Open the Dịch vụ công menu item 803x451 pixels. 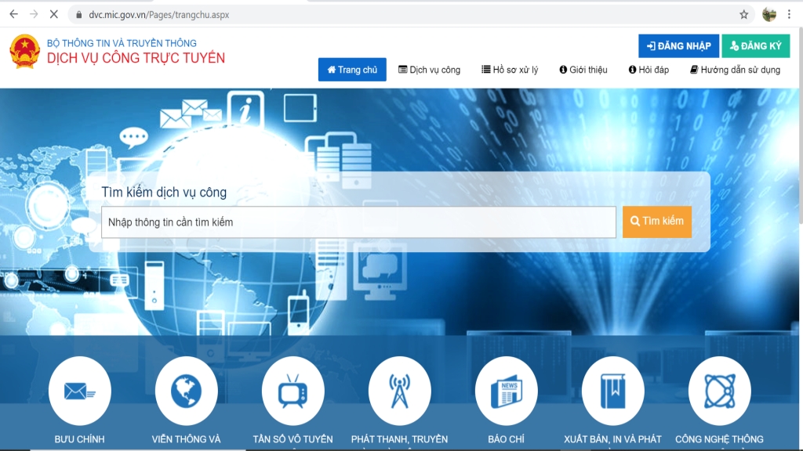(x=429, y=70)
